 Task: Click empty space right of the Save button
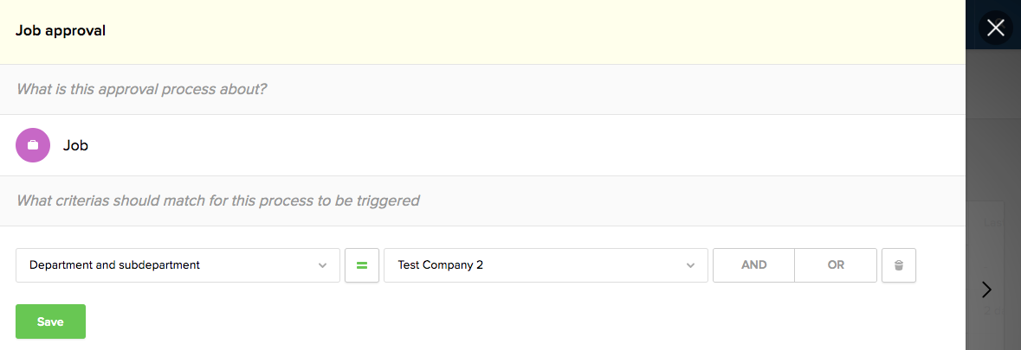433,321
